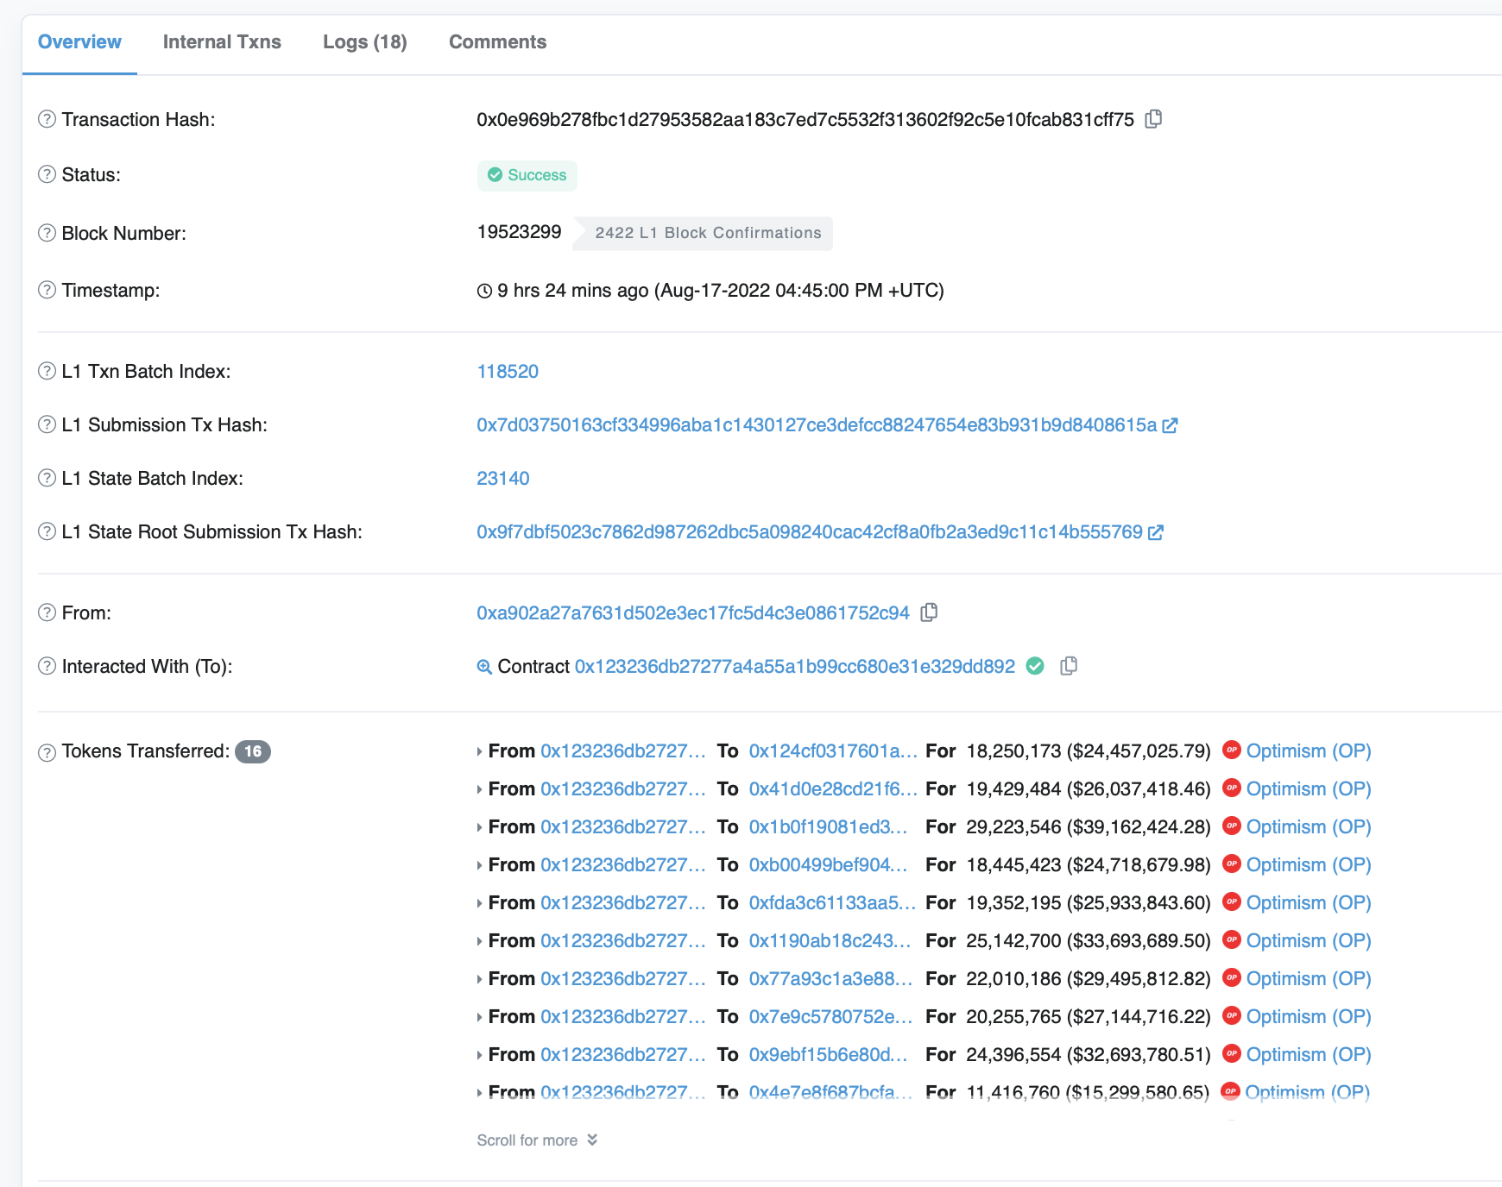The image size is (1502, 1187).
Task: Open the L1 State Root Submission hash link
Action: [809, 532]
